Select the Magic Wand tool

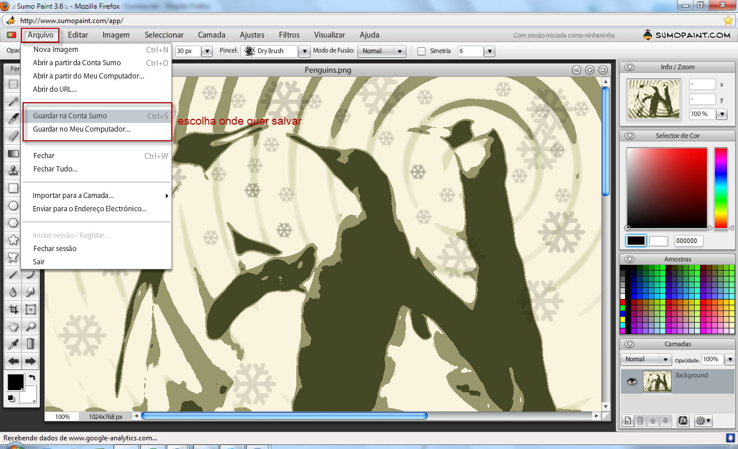point(13,102)
